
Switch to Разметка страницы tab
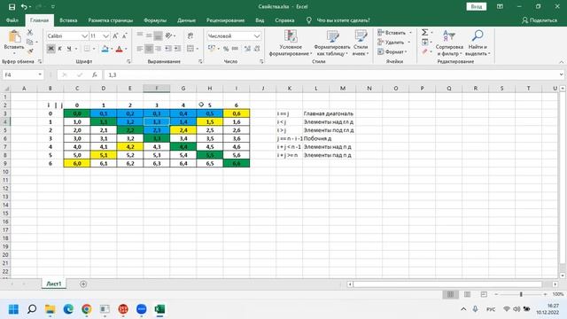[110, 20]
